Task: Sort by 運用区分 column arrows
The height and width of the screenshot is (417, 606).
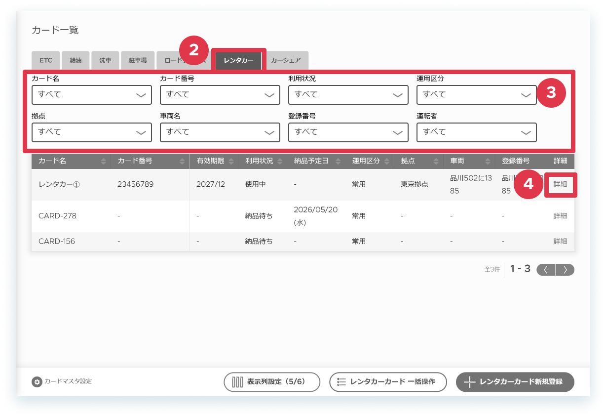Action: point(387,161)
